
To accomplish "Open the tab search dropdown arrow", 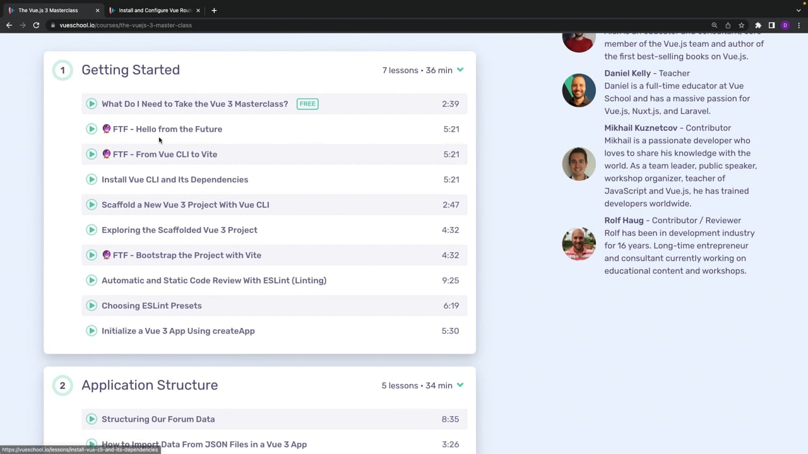I will tap(799, 10).
